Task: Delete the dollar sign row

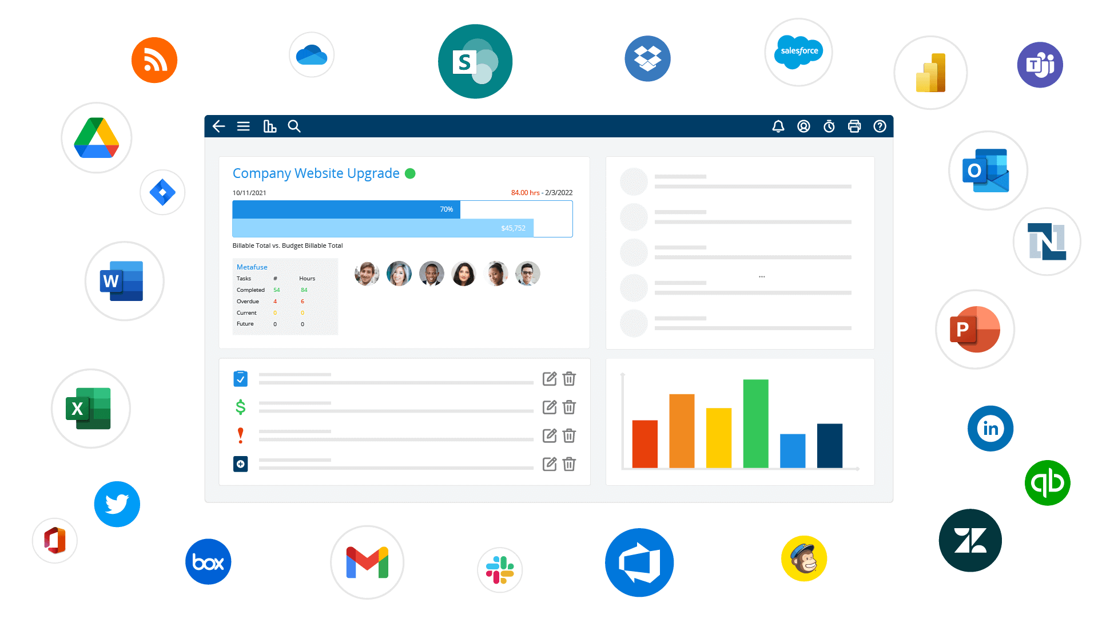Action: coord(569,407)
